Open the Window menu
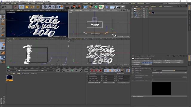Image resolution: width=191 pixels, height=107 pixels. pyautogui.click(x=141, y=4)
